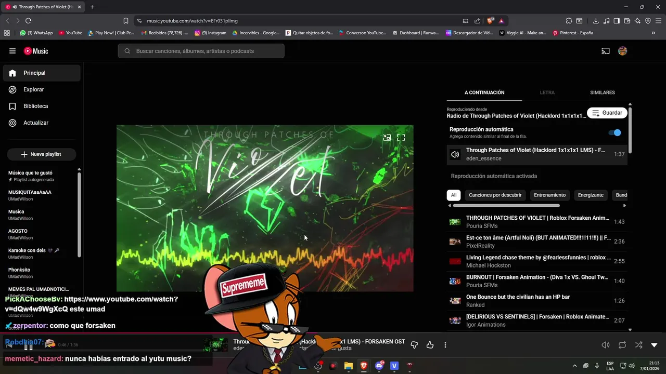Open the Brave Leo AI sparkle icon
The image size is (666, 374).
coord(637,21)
